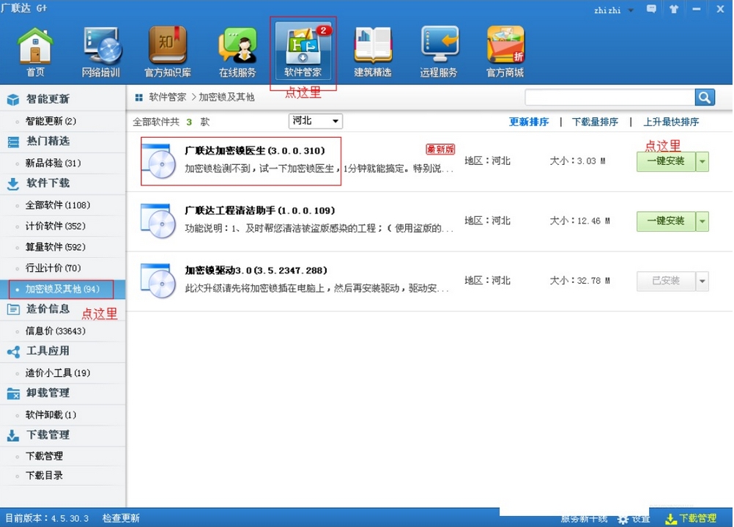734x527 pixels.
Task: Click 一键安装 for 广联达加密锁医生
Action: (x=666, y=161)
